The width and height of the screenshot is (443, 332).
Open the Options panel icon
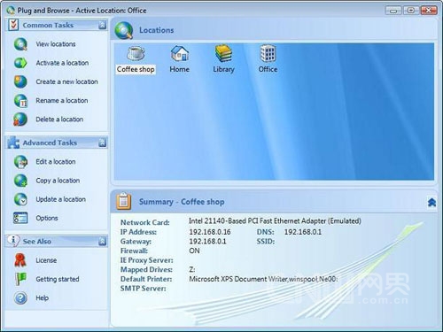tap(20, 218)
